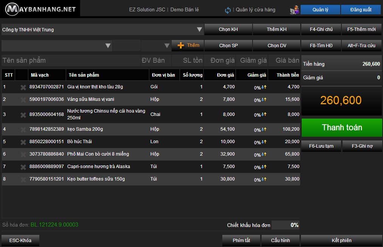Click Đăng xuất to log out
The image size is (383, 247).
point(361,10)
